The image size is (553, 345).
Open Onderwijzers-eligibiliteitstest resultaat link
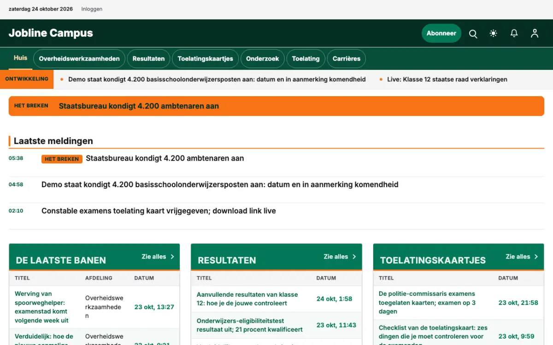tap(250, 325)
